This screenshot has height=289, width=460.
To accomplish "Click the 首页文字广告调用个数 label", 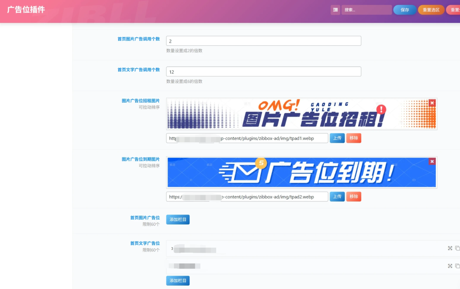I will tap(138, 70).
